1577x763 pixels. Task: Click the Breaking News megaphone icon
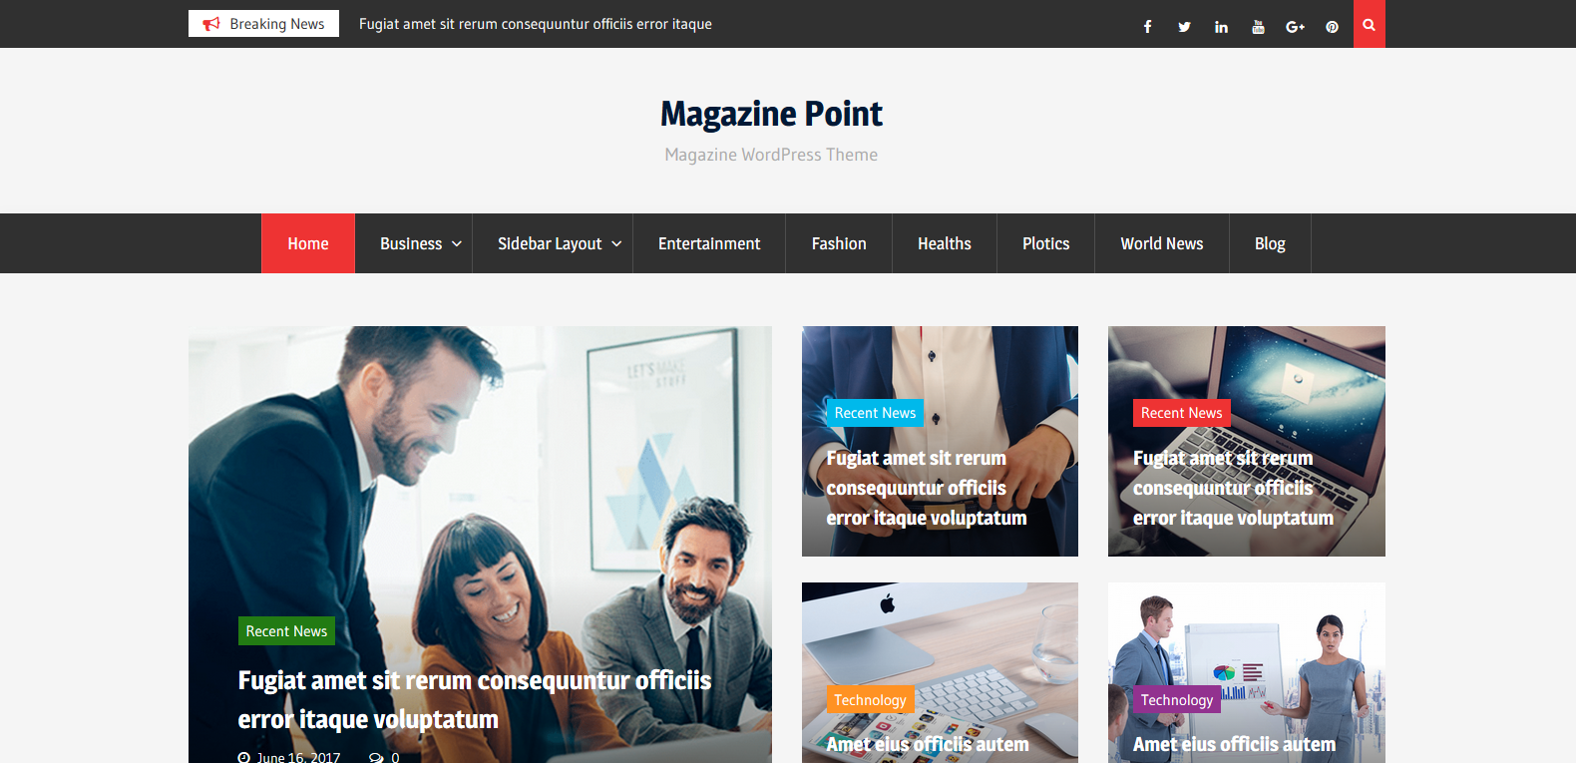point(211,24)
